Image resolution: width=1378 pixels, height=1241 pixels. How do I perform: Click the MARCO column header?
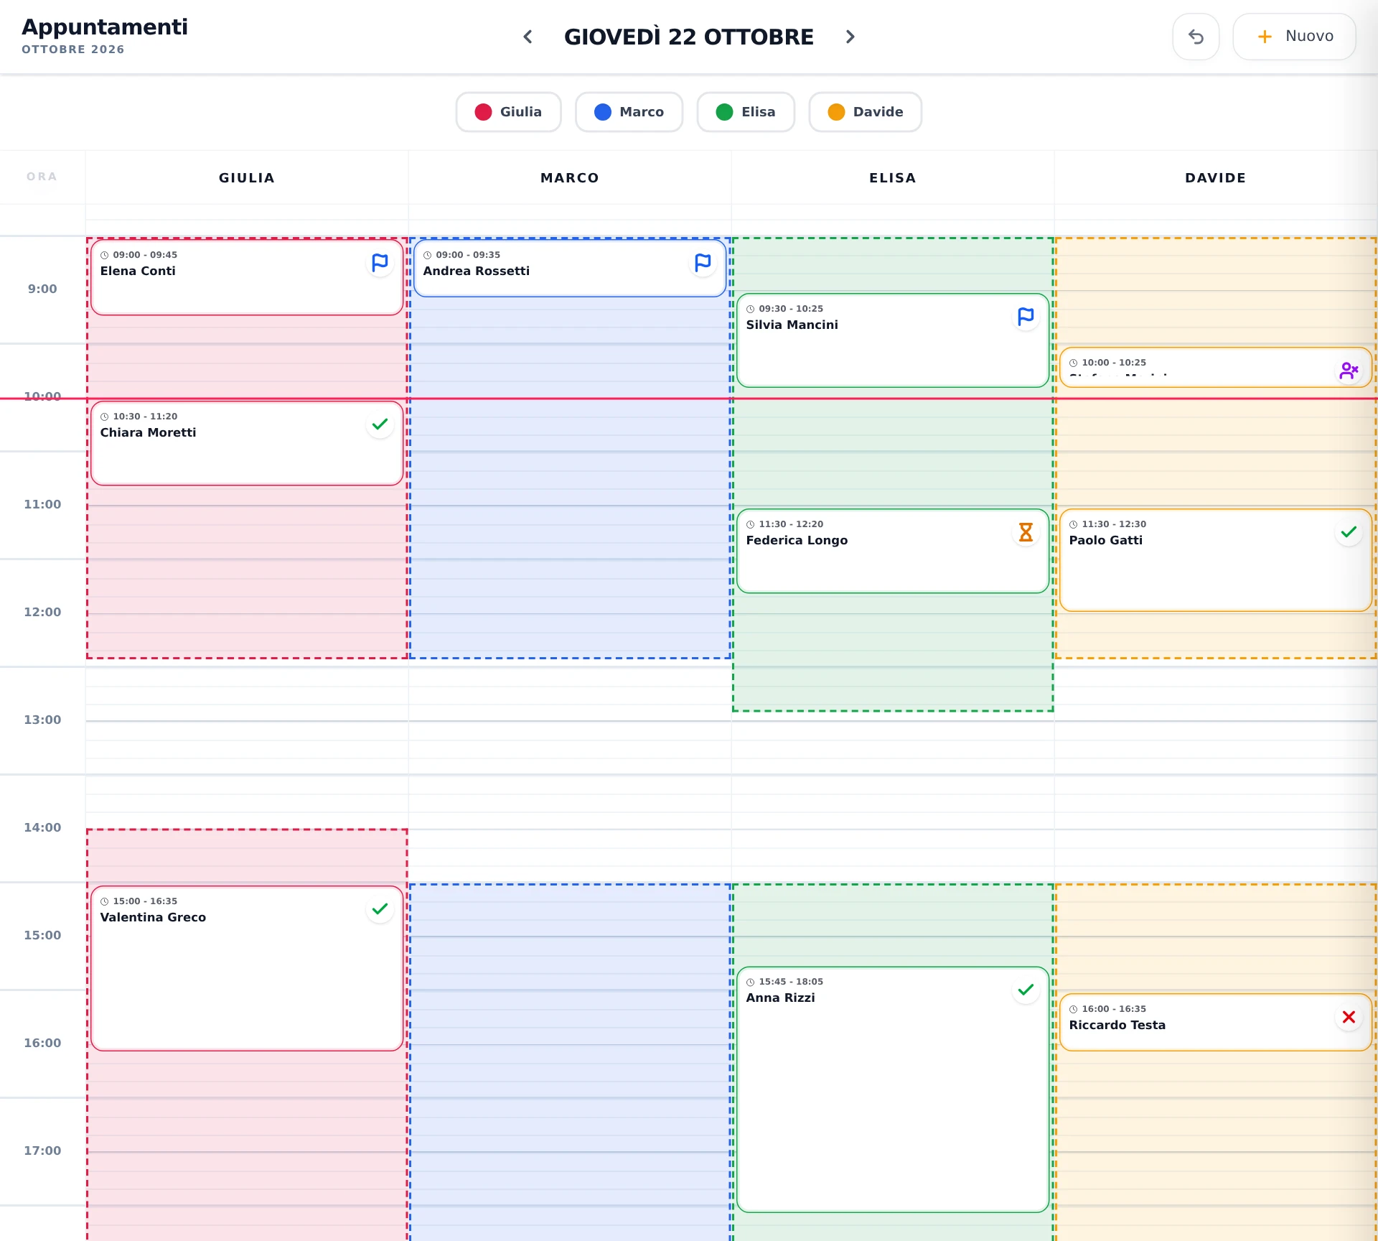(x=570, y=178)
